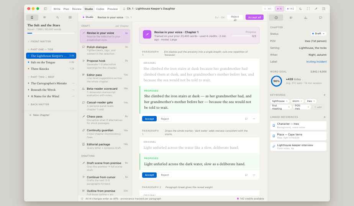The image size is (354, 206).
Task: Toggle the right inspector panel icon
Action: pos(323,8)
